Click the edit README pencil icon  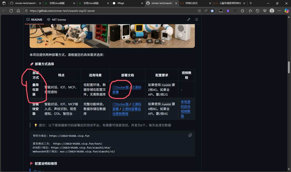189,20
